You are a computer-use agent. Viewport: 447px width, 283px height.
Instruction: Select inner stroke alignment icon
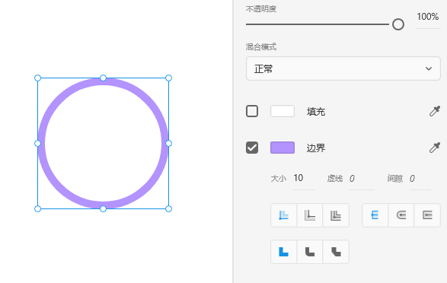[x=283, y=215]
